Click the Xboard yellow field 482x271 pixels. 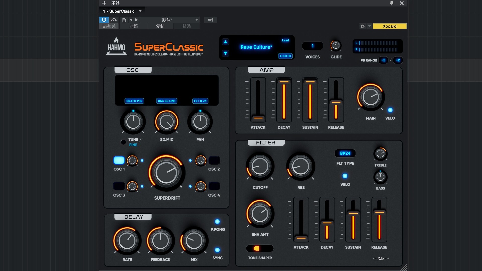coord(389,26)
